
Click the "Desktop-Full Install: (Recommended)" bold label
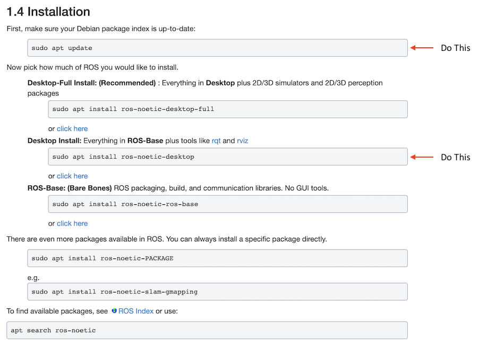click(92, 83)
